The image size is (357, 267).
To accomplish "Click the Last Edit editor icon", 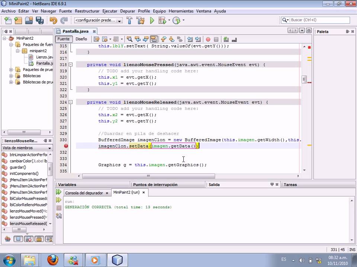I will [x=97, y=39].
